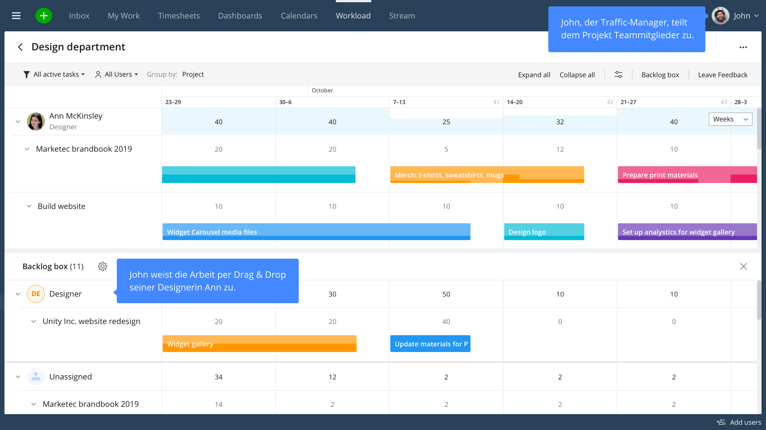Click Unassigned 34 hours cell
This screenshot has width=766, height=430.
[x=219, y=377]
